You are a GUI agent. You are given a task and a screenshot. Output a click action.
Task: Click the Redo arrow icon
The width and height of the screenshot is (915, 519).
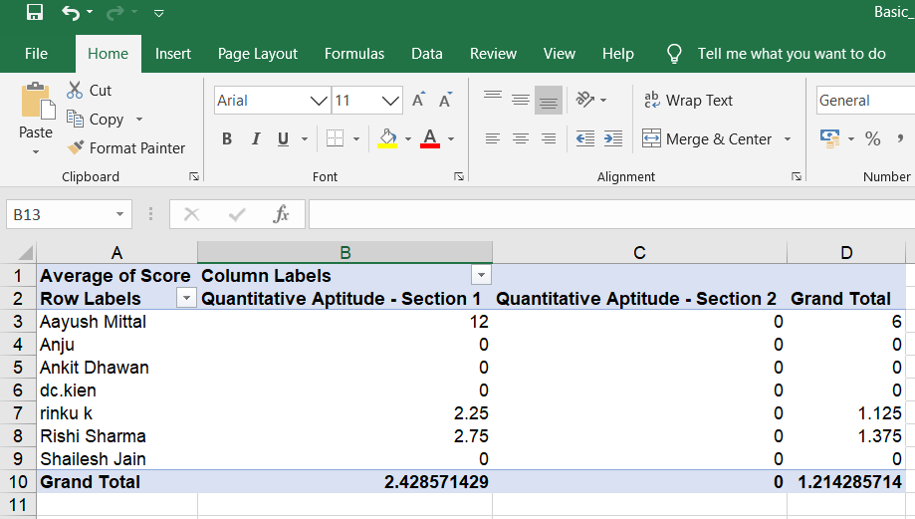pyautogui.click(x=114, y=12)
